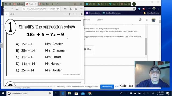Screen dimensions: 172x96
Task: Open the taskbar clock showing 11:41 AM
Action: tap(160, 93)
